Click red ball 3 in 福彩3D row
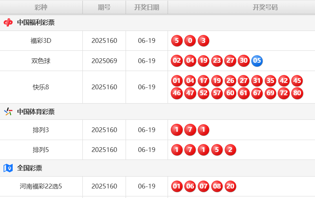Image resolution: width=315 pixels, height=198 pixels. (204, 40)
